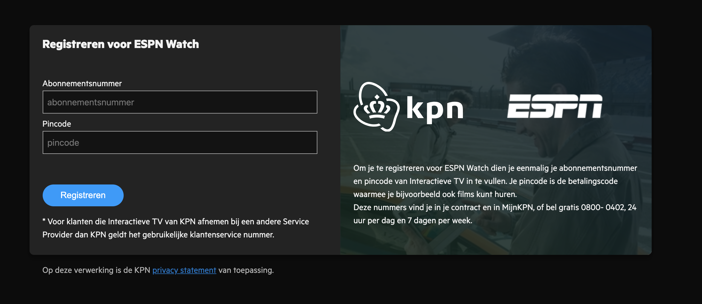702x304 pixels.
Task: Open the privacy statement link
Action: [184, 270]
